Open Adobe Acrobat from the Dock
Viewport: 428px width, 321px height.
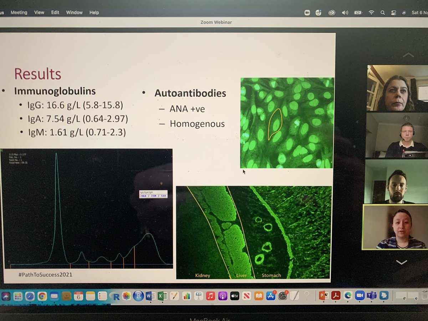[x=336, y=296]
